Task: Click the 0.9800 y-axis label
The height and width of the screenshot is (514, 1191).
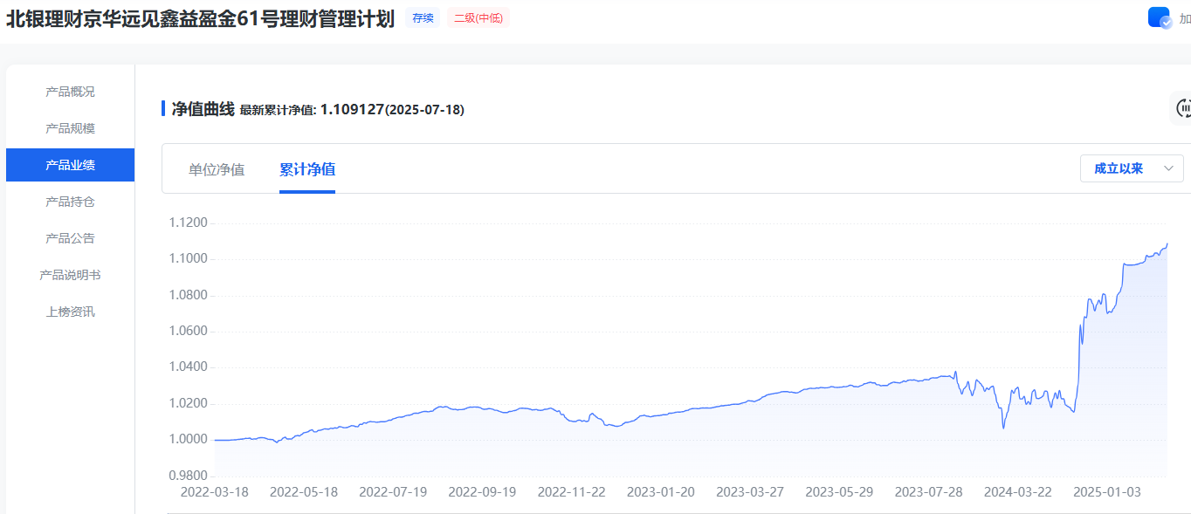Action: [188, 476]
